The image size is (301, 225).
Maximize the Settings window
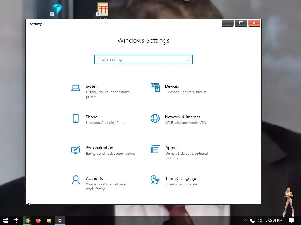[x=241, y=23]
